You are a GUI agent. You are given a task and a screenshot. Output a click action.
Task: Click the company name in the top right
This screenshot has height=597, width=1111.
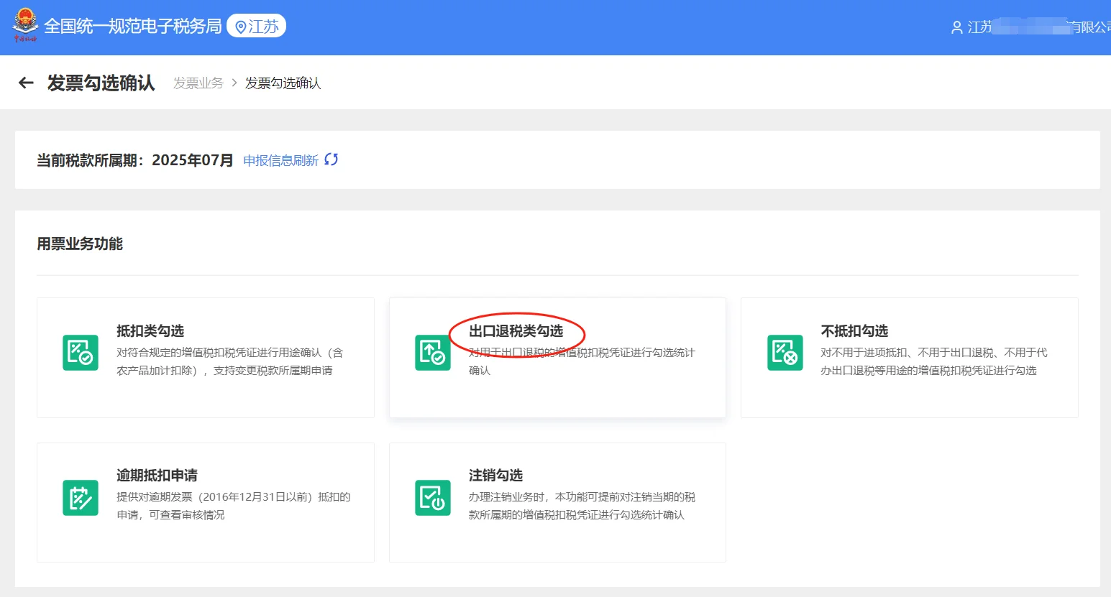(1035, 27)
